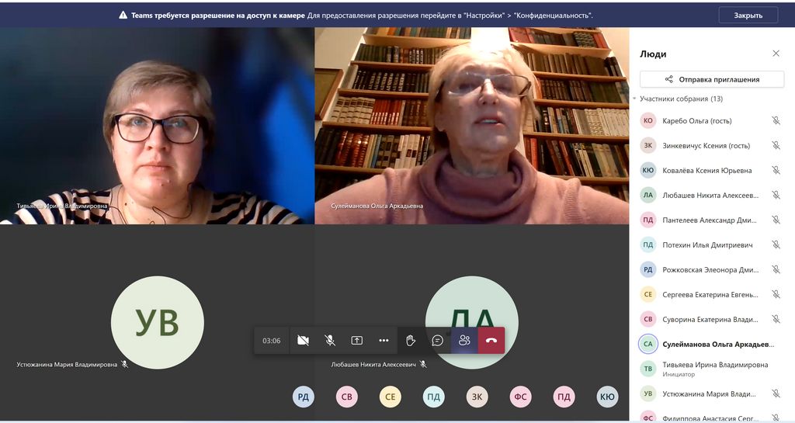Viewport: 795px width, 423px height.
Task: Select participant Потехин Илья Дмитриевич
Action: click(707, 245)
